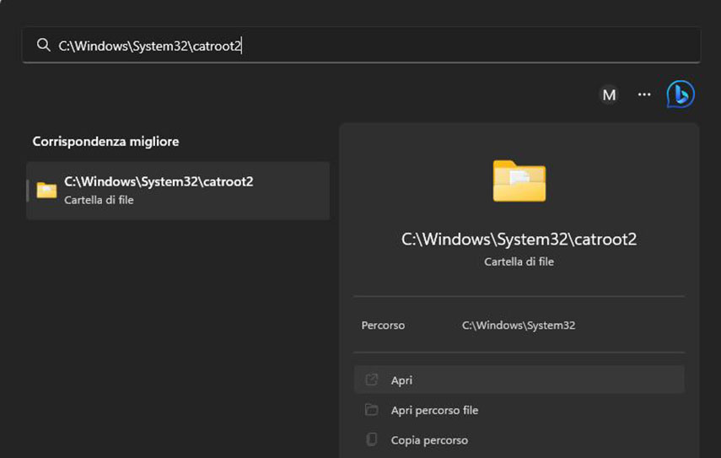This screenshot has width=721, height=458.
Task: Click the Apri open-external icon
Action: [371, 380]
